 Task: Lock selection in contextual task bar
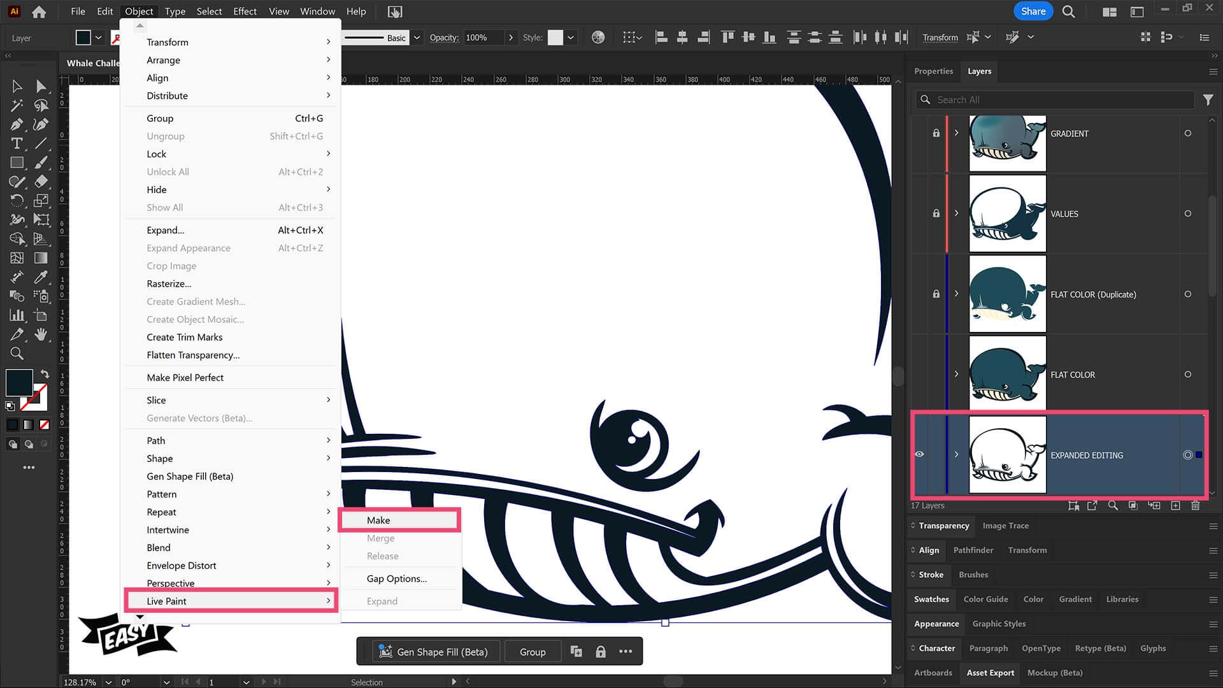(x=601, y=652)
